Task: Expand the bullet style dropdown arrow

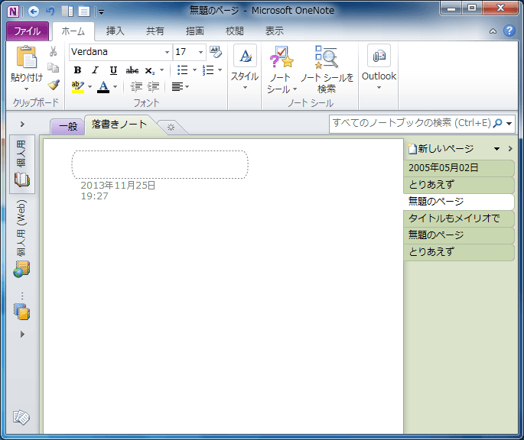Action: [x=194, y=70]
